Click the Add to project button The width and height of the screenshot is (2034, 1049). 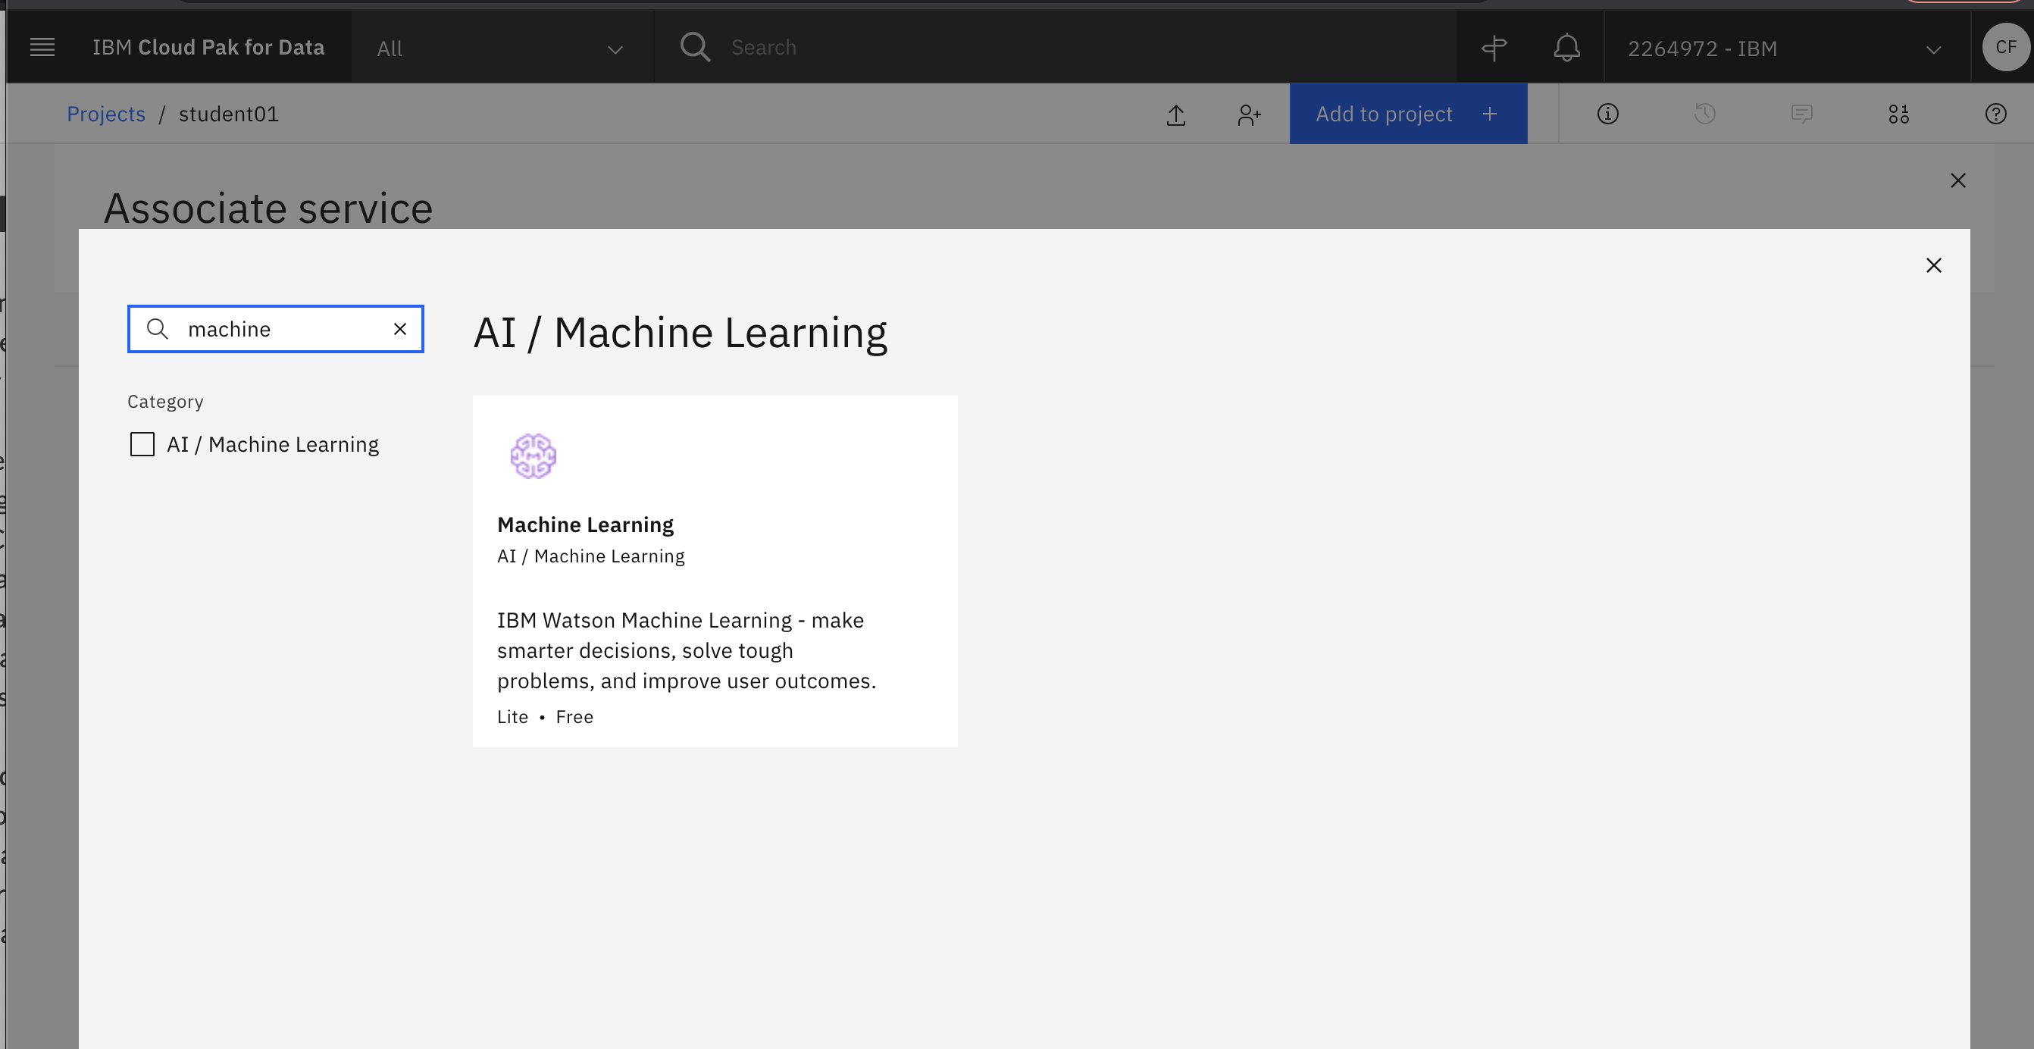point(1408,114)
